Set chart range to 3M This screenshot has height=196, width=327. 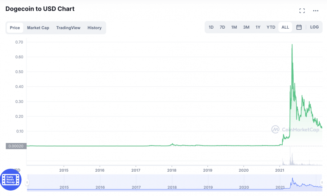(246, 27)
